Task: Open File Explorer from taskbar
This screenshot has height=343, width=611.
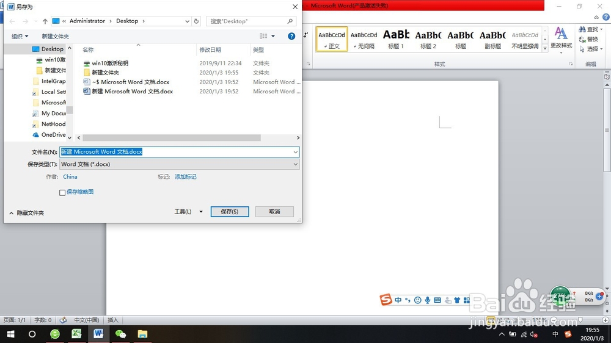Action: (x=142, y=334)
